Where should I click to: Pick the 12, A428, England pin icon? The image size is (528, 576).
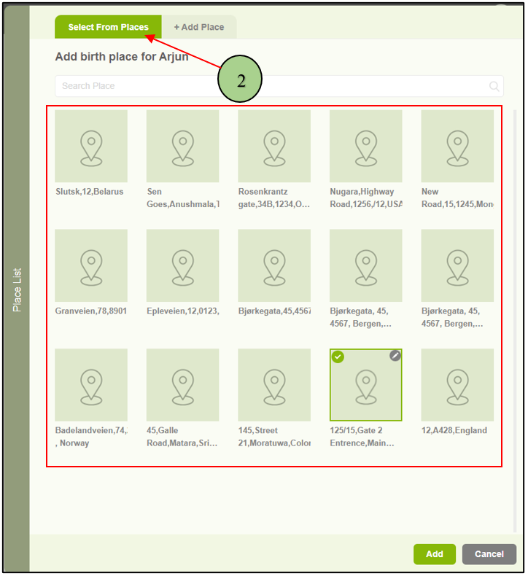tap(457, 385)
